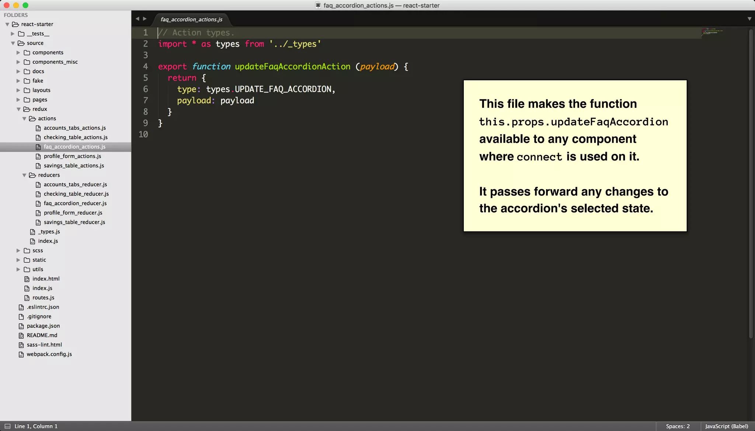Click the fake folder icon
Image resolution: width=755 pixels, height=431 pixels.
coord(27,81)
